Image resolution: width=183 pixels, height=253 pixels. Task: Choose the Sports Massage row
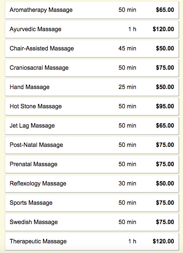click(x=92, y=203)
